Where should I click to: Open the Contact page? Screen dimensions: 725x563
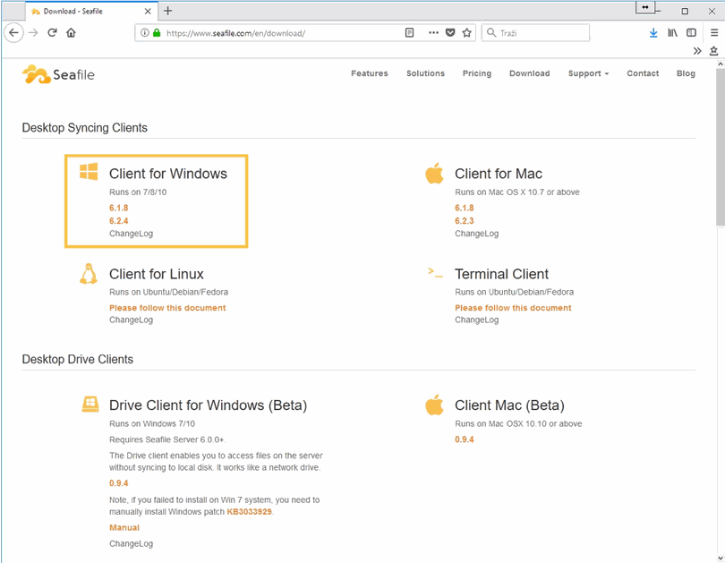(x=643, y=73)
